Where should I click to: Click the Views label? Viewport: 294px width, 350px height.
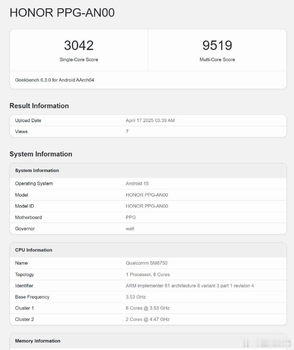tap(21, 131)
